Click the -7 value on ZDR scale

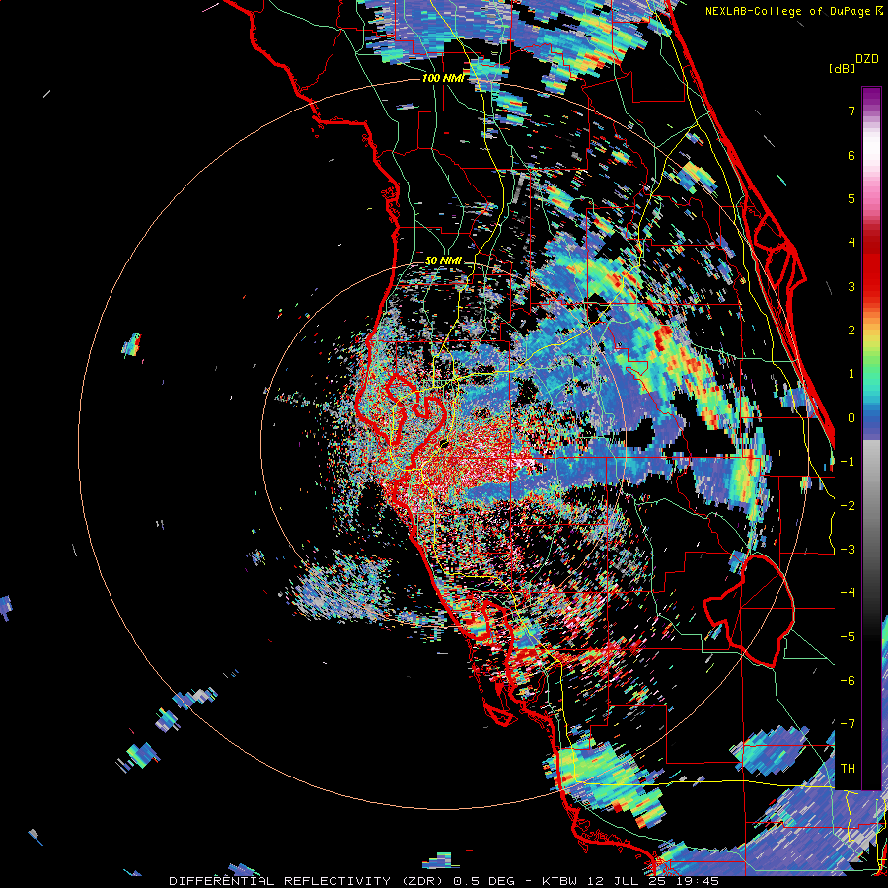click(848, 724)
